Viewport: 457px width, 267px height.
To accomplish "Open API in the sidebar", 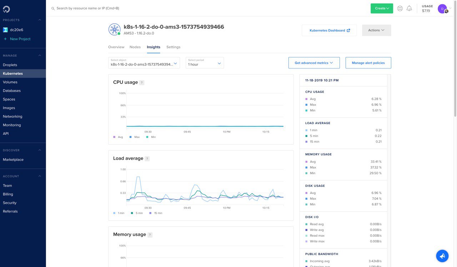I will tap(23, 133).
